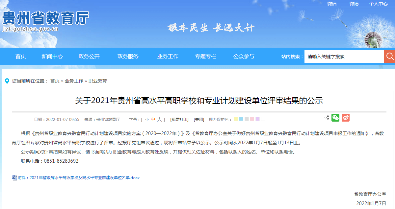Open the attachment document icon

[x=14, y=177]
